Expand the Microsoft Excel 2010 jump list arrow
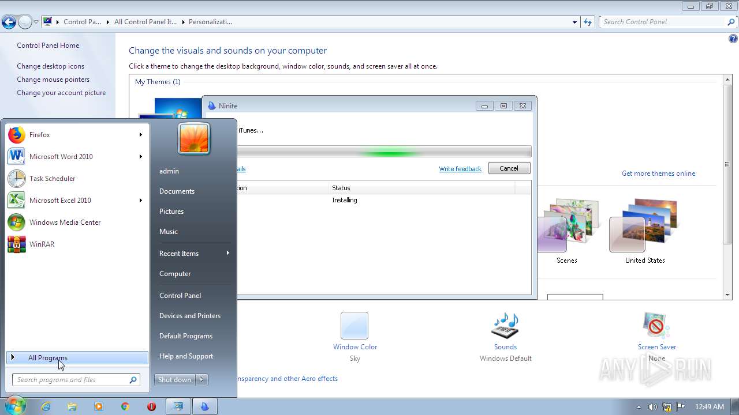739x415 pixels. pyautogui.click(x=140, y=201)
